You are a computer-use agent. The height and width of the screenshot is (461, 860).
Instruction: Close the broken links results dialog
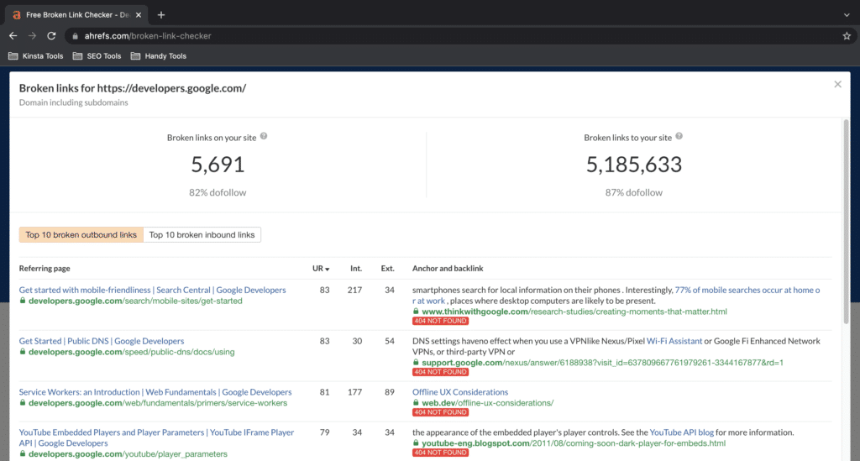click(x=837, y=84)
